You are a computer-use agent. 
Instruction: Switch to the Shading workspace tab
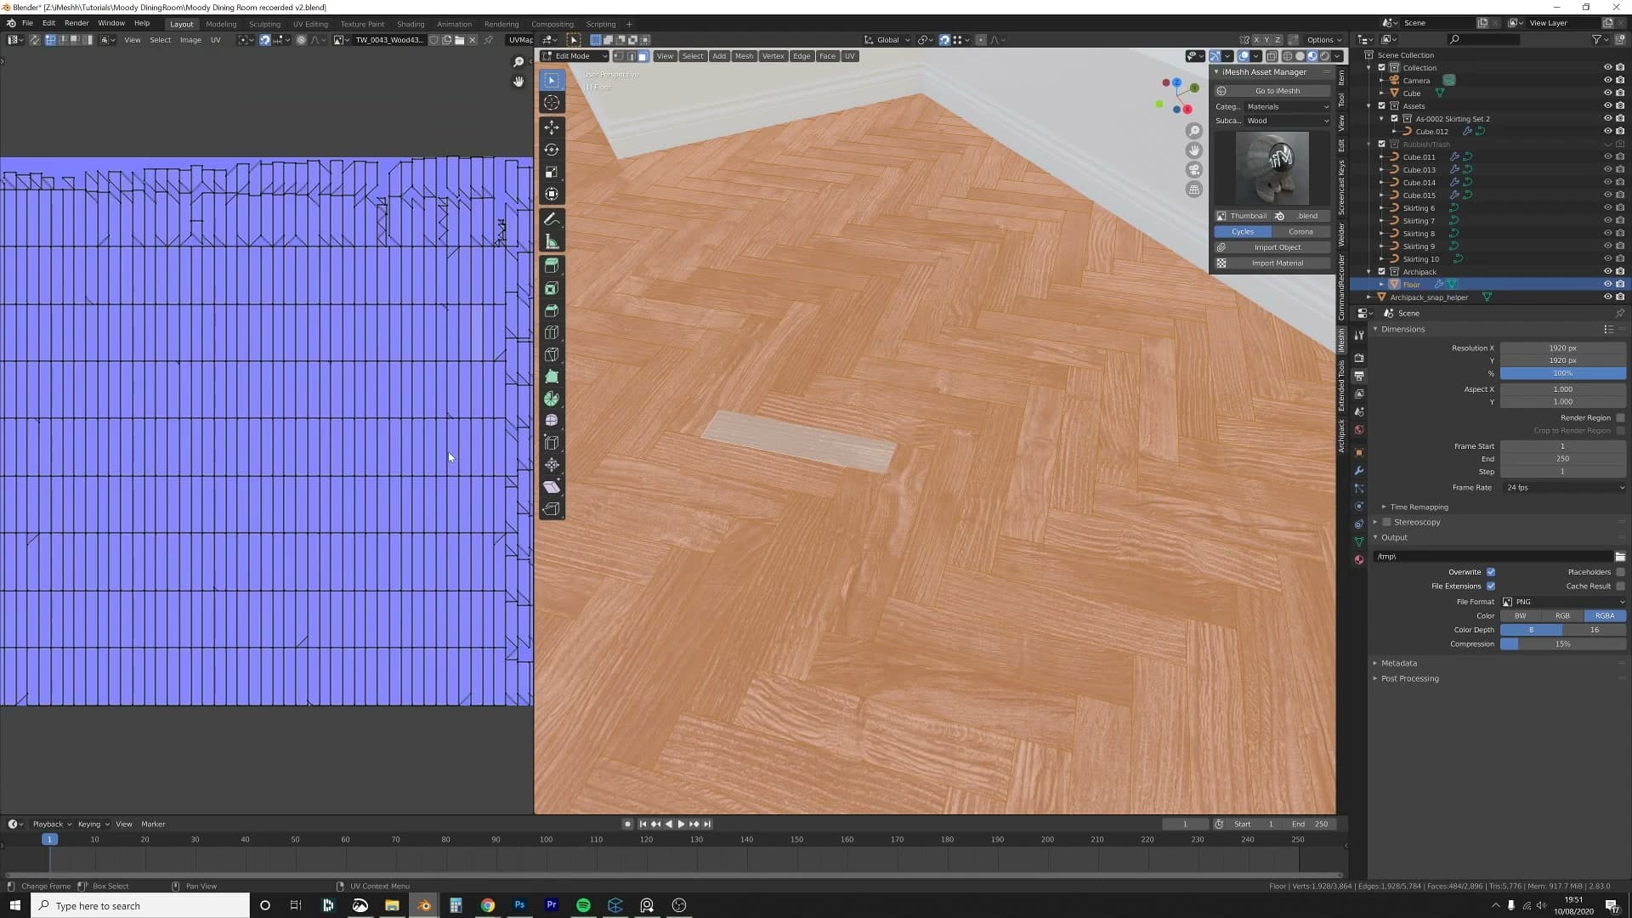(x=411, y=24)
